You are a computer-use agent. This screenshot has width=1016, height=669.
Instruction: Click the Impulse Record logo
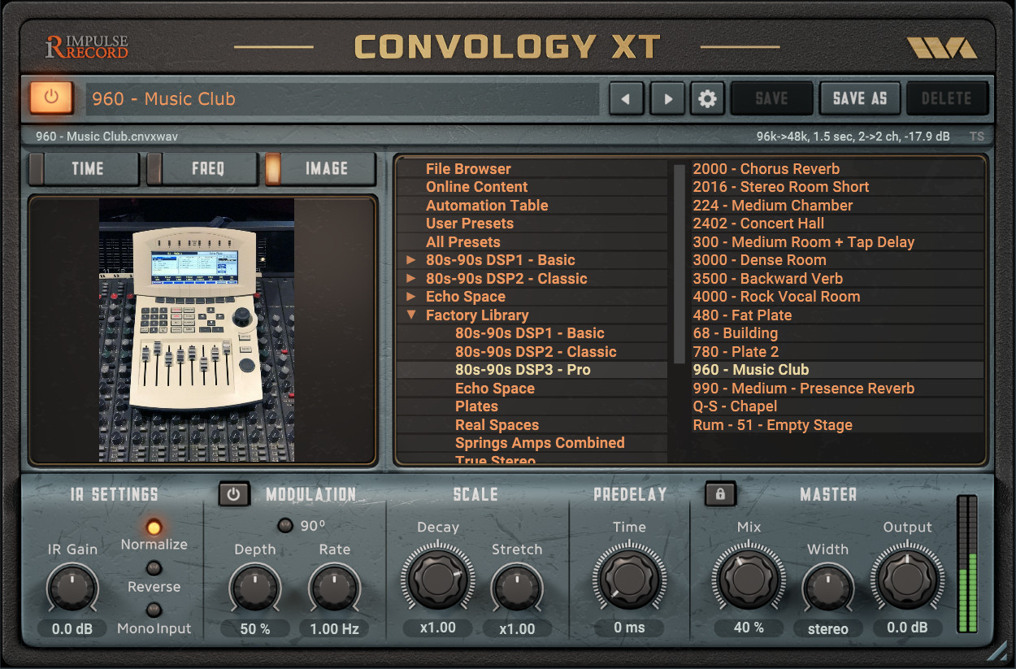tap(88, 46)
